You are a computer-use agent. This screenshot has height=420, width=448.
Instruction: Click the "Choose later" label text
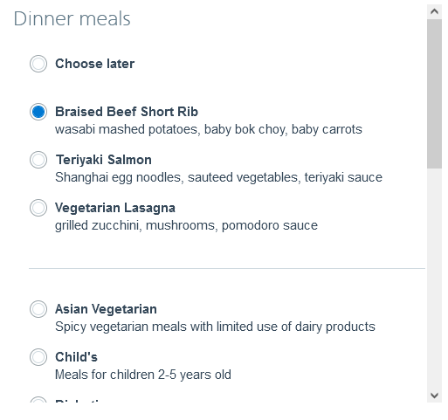(x=95, y=64)
